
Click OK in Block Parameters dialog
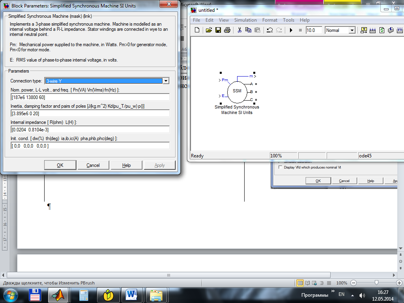[60, 165]
